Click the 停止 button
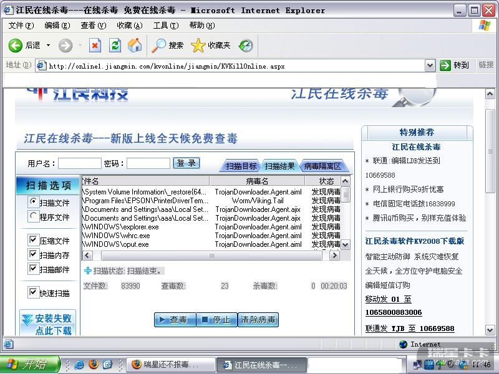This screenshot has width=499, height=374. point(217,320)
